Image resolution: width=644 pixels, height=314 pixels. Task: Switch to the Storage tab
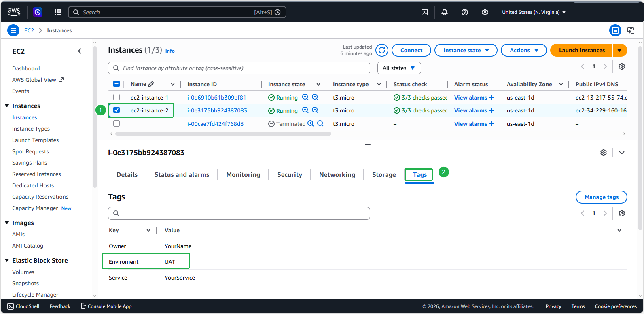tap(384, 174)
